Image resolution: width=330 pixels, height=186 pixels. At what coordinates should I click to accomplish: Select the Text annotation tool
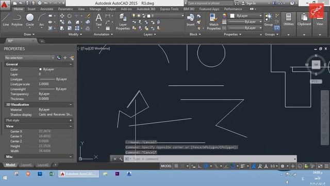point(98,20)
